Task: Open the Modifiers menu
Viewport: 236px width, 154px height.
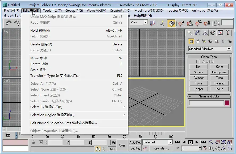Action: tap(149, 11)
